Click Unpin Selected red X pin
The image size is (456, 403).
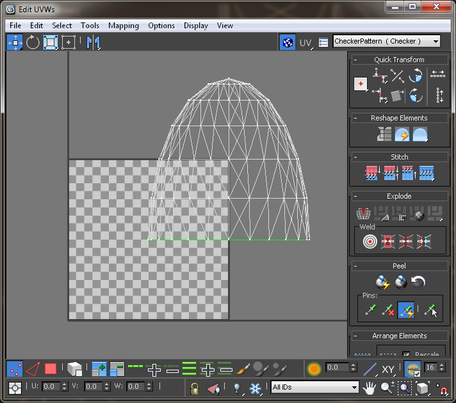(x=389, y=310)
